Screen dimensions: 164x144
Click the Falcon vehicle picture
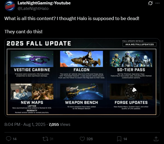[81, 59]
